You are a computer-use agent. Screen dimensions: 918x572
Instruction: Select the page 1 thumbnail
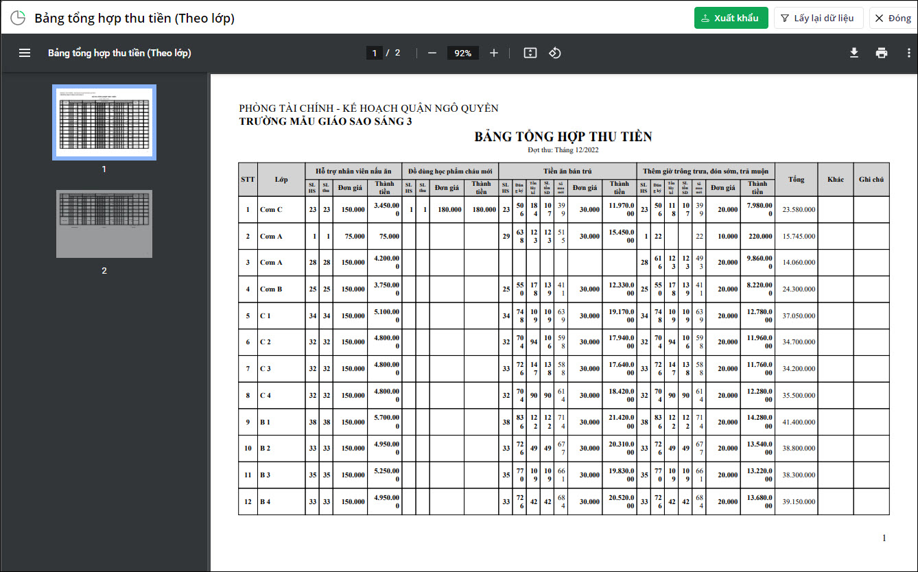(x=104, y=122)
